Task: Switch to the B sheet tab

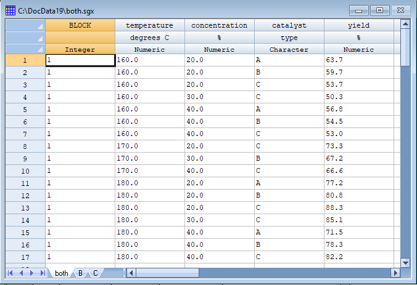Action: click(x=80, y=273)
